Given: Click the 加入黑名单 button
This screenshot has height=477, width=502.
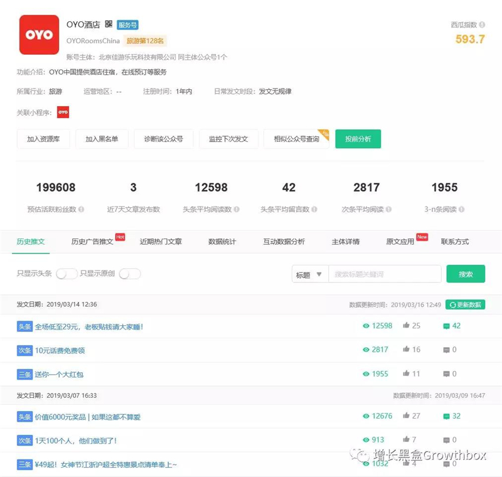Looking at the screenshot, I should [x=102, y=139].
